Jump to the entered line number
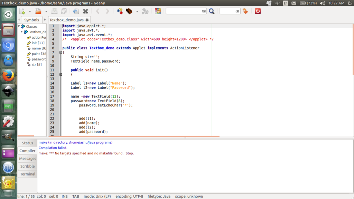The width and height of the screenshot is (354, 199). coord(245,11)
